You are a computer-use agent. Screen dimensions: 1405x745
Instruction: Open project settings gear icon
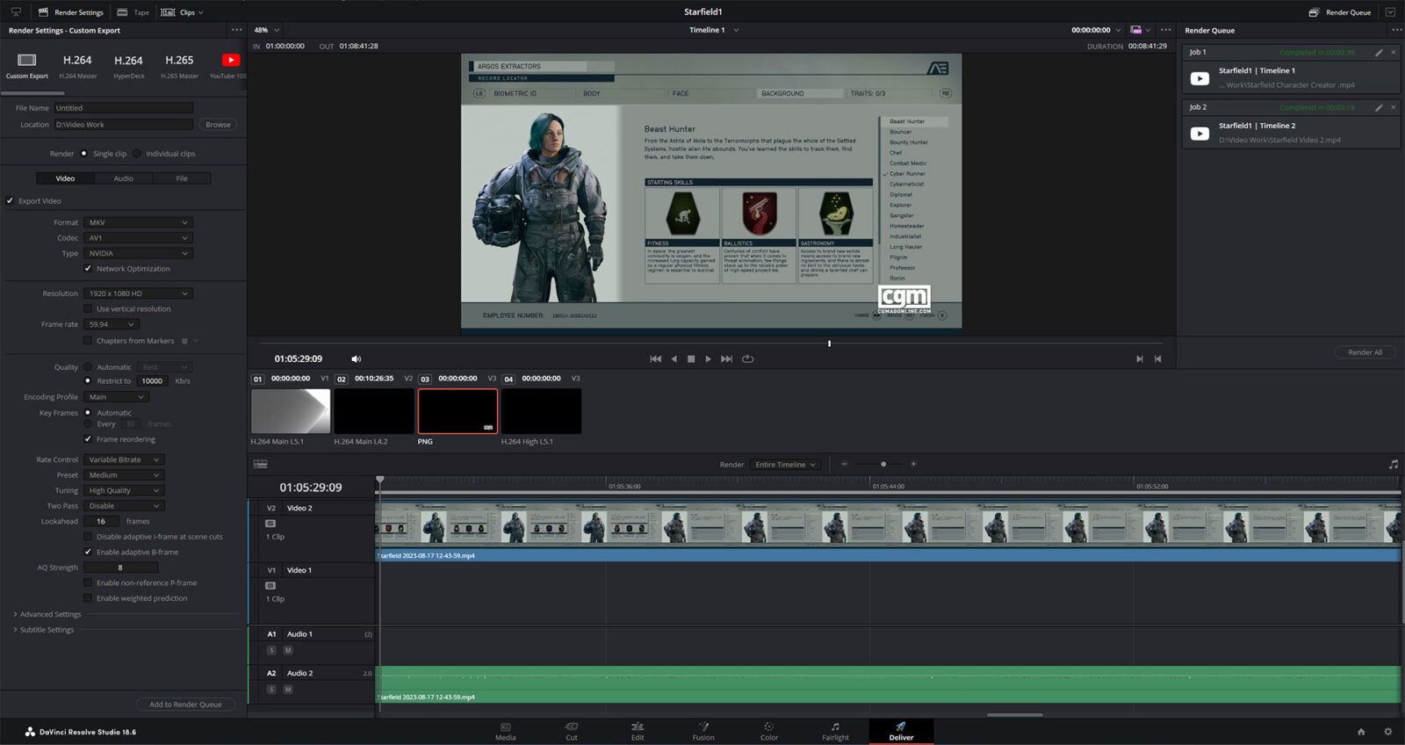point(1387,732)
